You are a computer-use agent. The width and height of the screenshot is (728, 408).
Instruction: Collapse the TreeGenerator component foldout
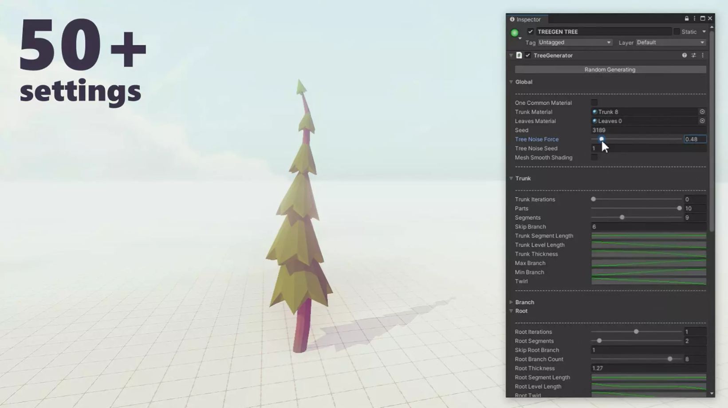coord(511,55)
